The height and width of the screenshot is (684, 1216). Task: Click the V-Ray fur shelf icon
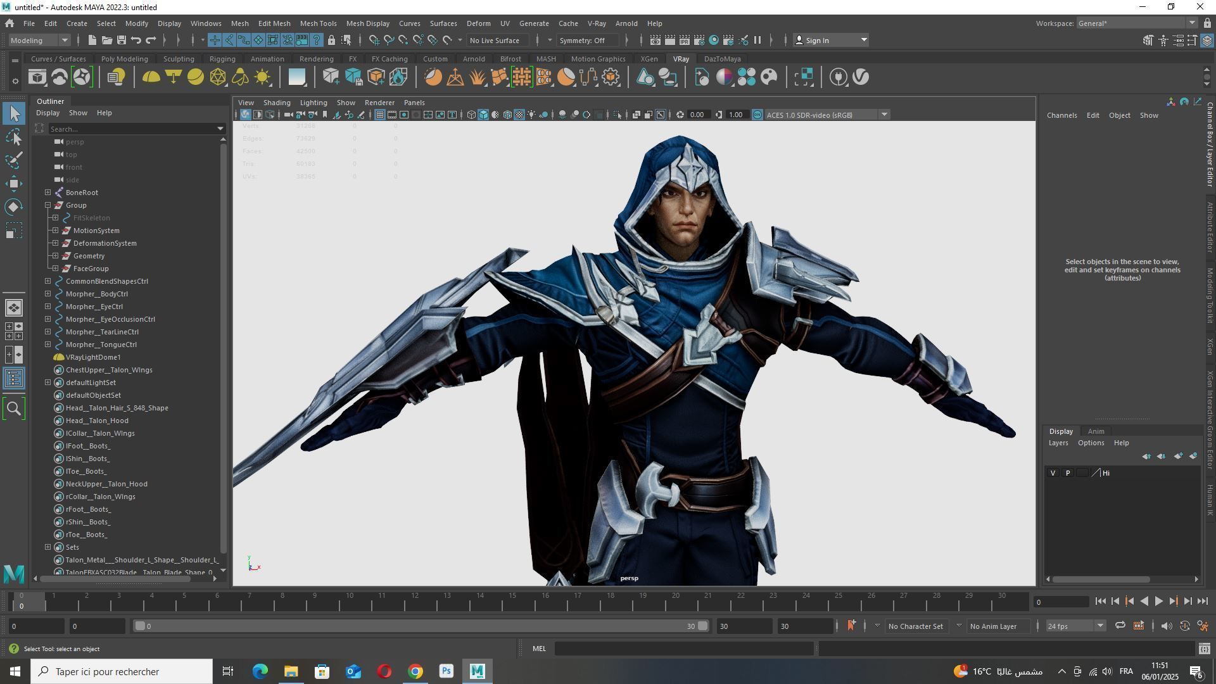pos(478,77)
